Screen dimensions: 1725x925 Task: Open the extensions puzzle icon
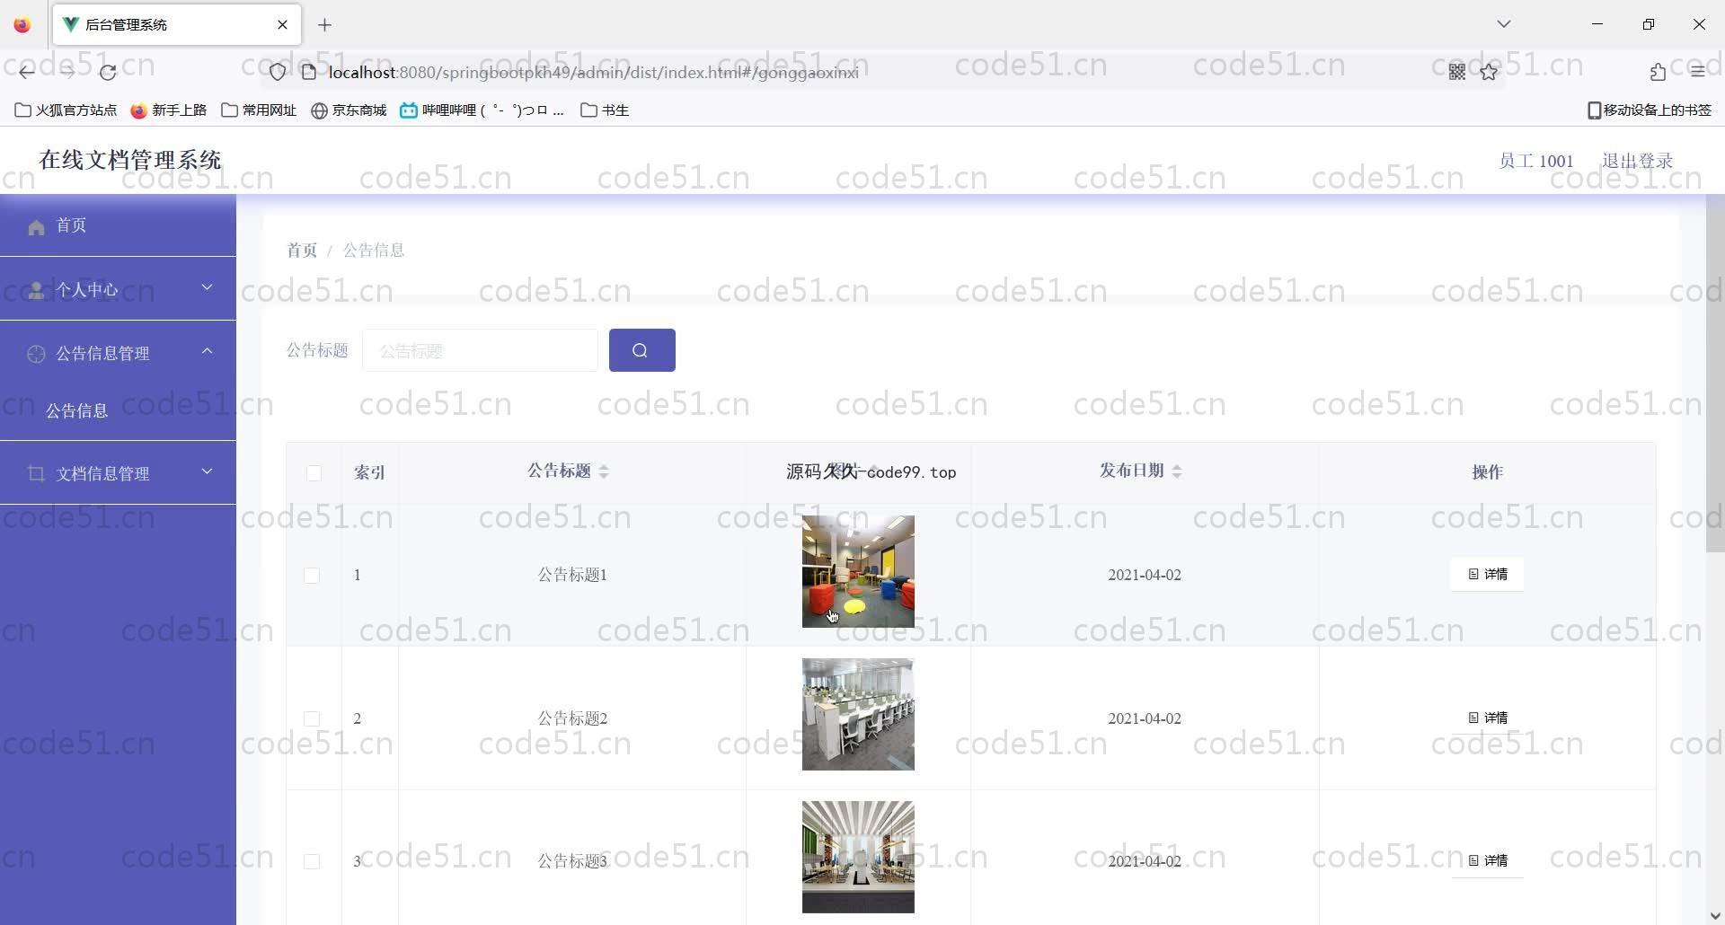click(1658, 72)
